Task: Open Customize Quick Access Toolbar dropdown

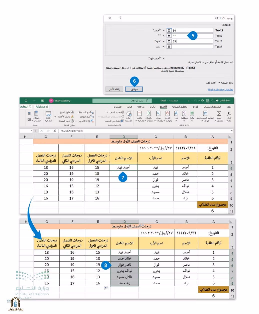Action: click(188, 101)
